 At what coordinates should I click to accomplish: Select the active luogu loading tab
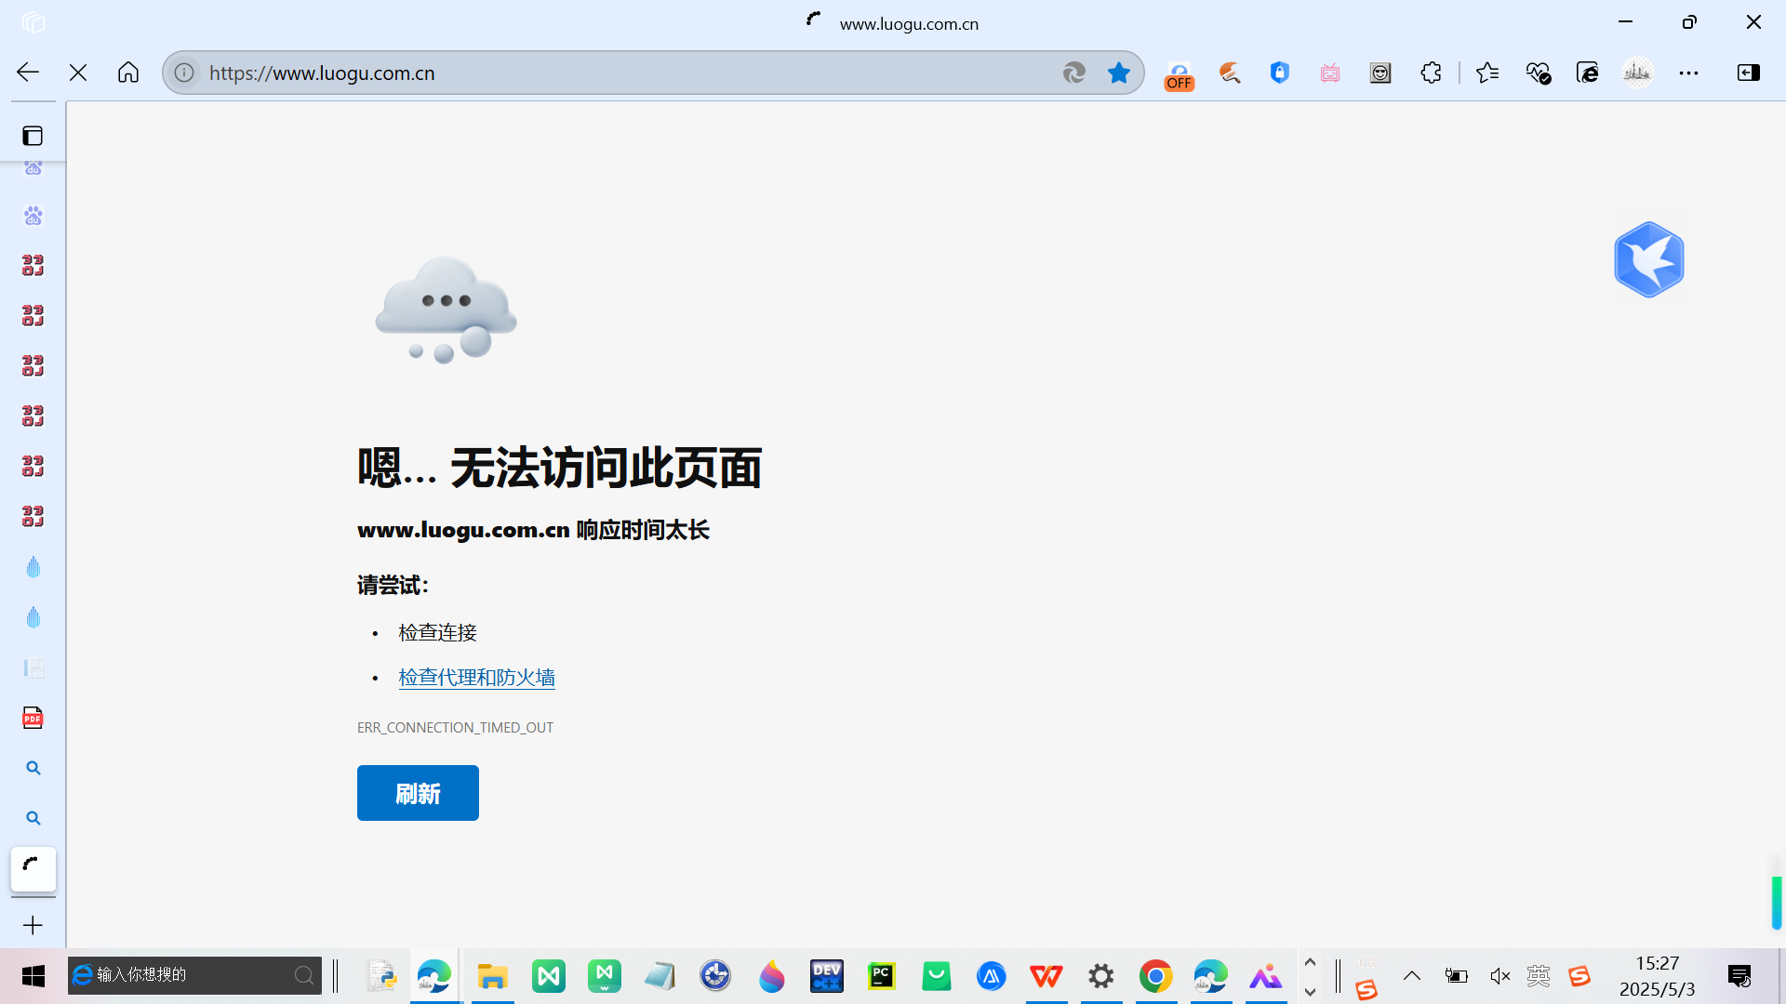33,868
